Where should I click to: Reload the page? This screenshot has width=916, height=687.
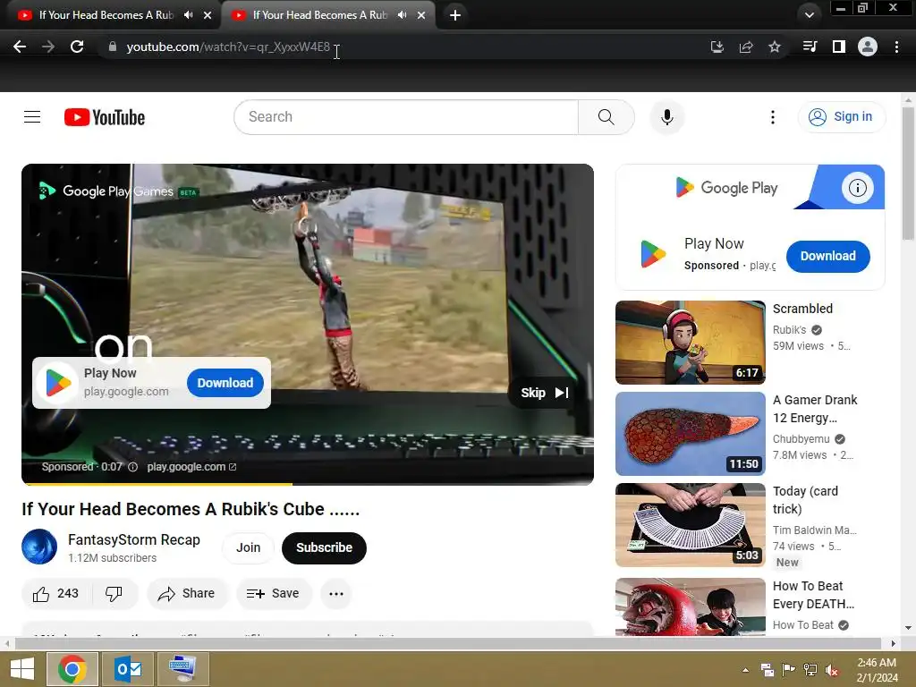(77, 47)
